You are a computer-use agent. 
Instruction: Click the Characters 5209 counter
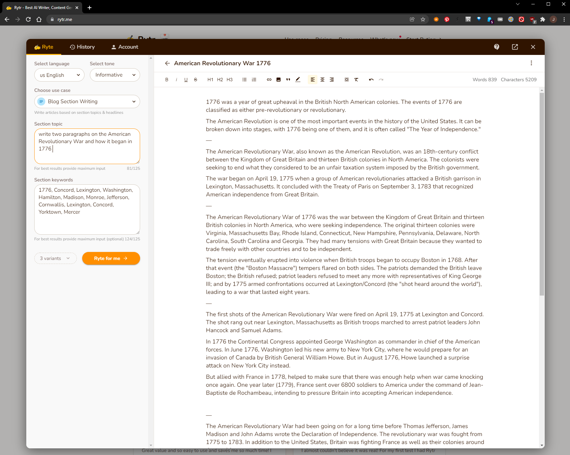[519, 80]
